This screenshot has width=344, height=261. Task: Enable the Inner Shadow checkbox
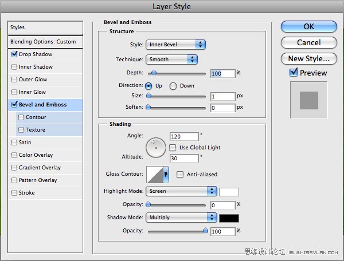click(14, 67)
